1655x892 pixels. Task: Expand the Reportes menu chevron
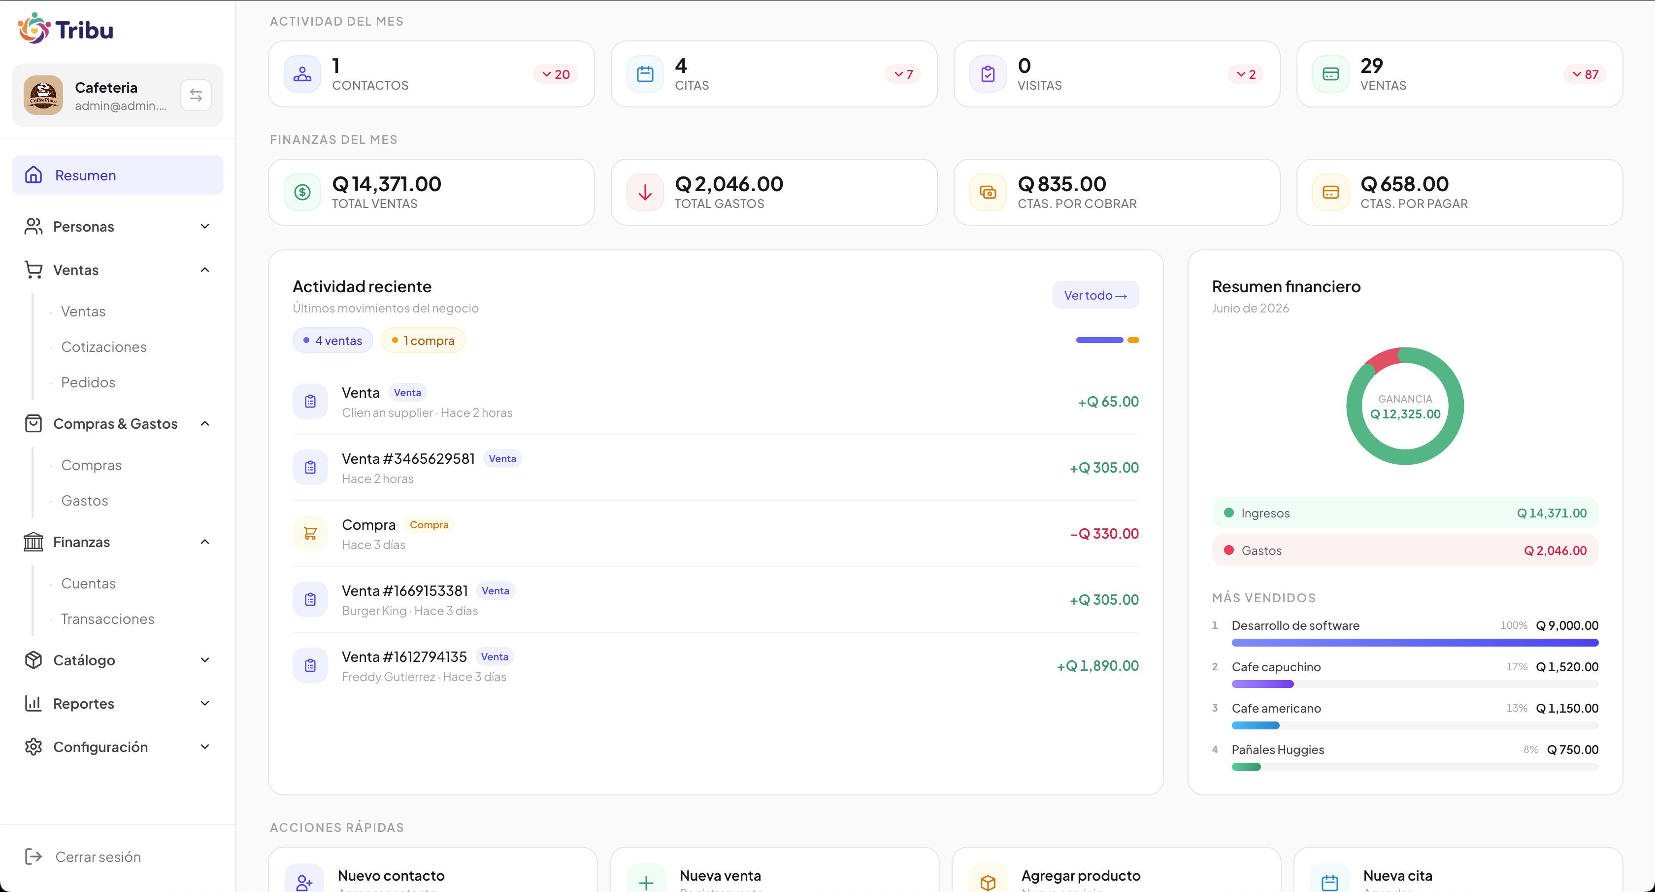(205, 703)
